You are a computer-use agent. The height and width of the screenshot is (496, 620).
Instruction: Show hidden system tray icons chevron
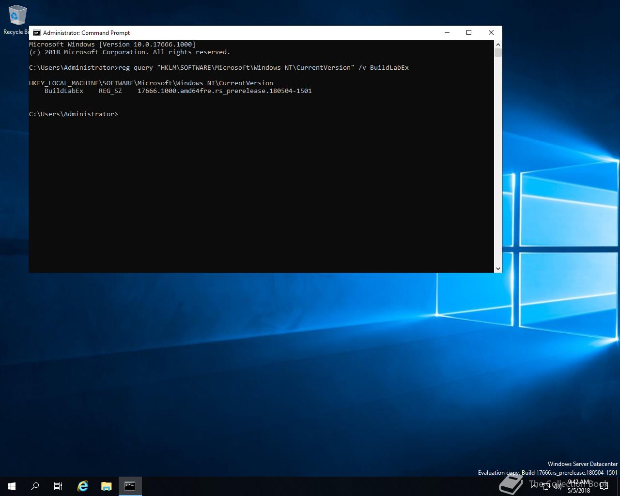534,486
